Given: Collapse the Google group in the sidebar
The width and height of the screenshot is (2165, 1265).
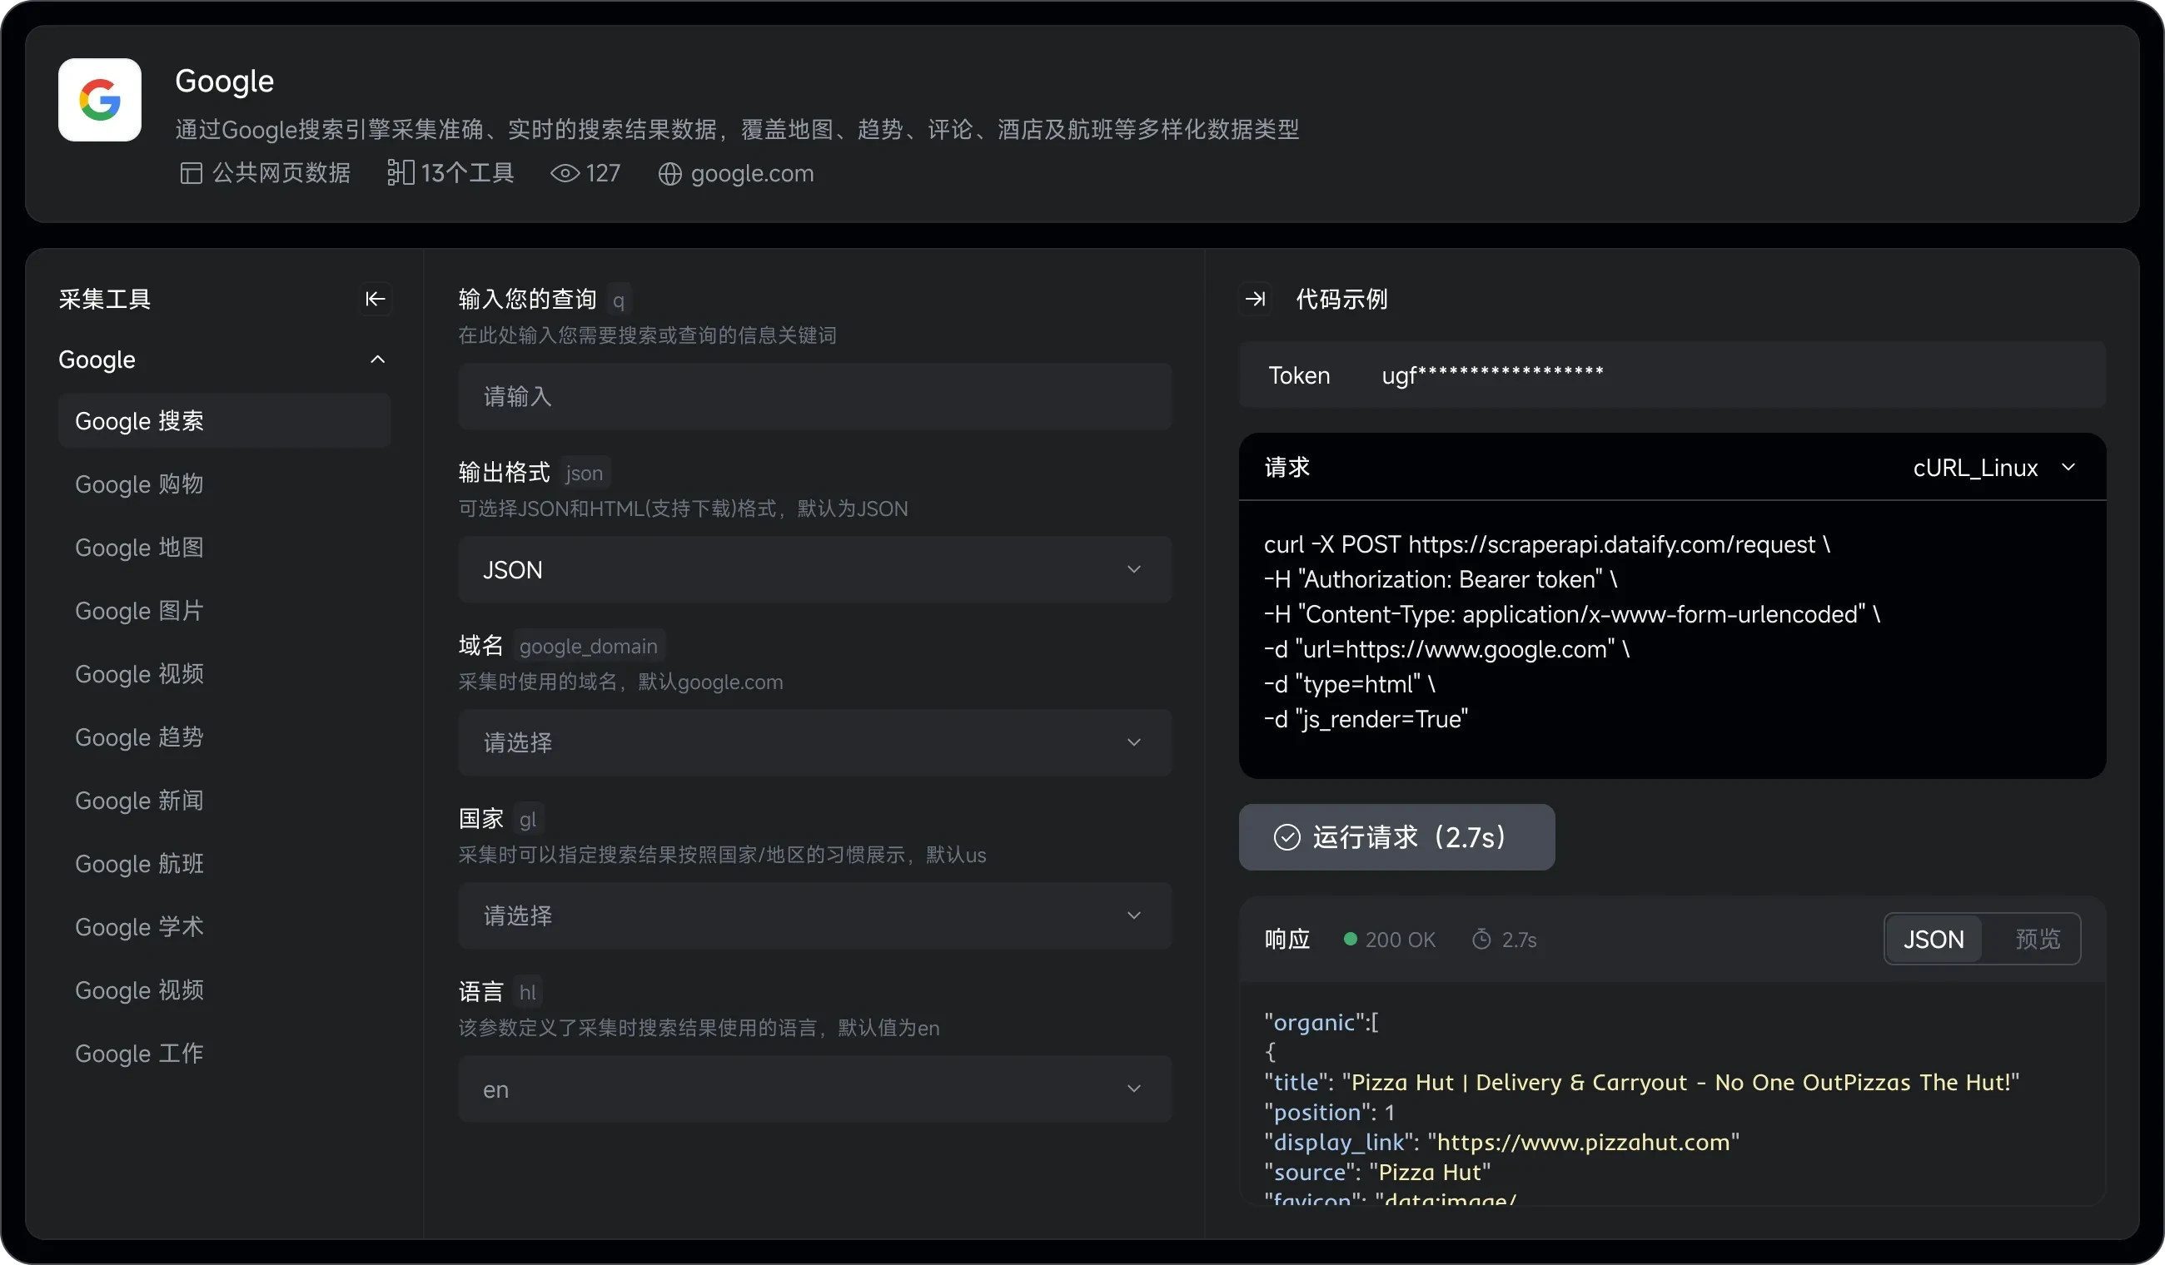Looking at the screenshot, I should pos(376,359).
